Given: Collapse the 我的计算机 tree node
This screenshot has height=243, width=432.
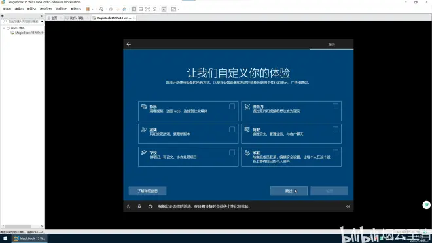Looking at the screenshot, I should 4,28.
